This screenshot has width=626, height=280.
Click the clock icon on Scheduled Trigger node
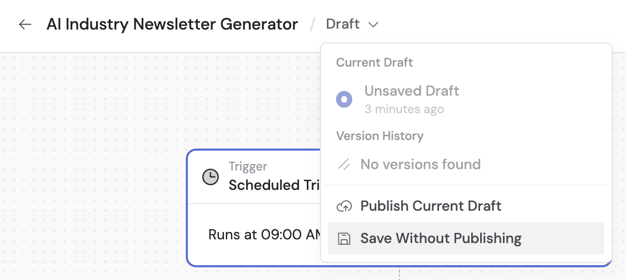click(211, 176)
